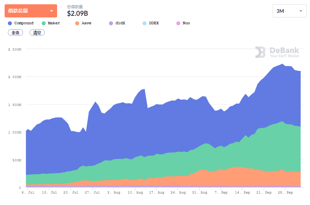Hide the dYdX series in the legend
This screenshot has width=310, height=205.
[117, 23]
